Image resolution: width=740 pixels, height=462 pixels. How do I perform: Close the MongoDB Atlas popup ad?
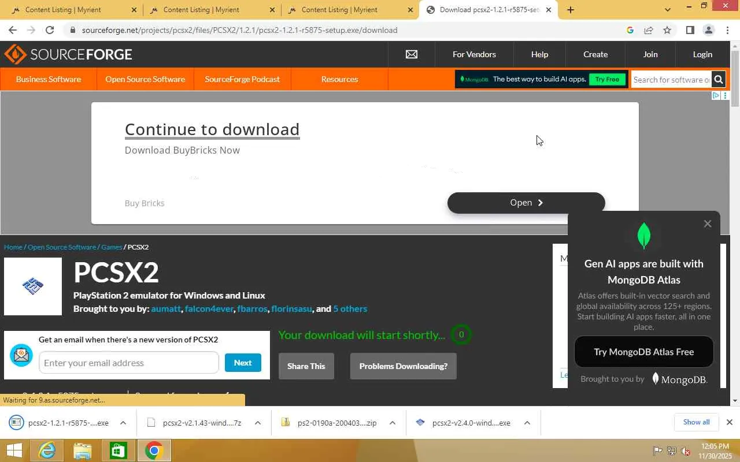[x=708, y=223]
